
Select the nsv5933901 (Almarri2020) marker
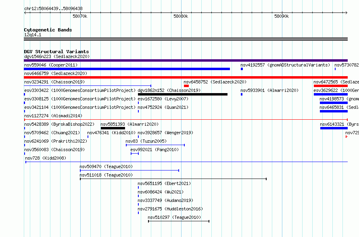pyautogui.click(x=242, y=94)
